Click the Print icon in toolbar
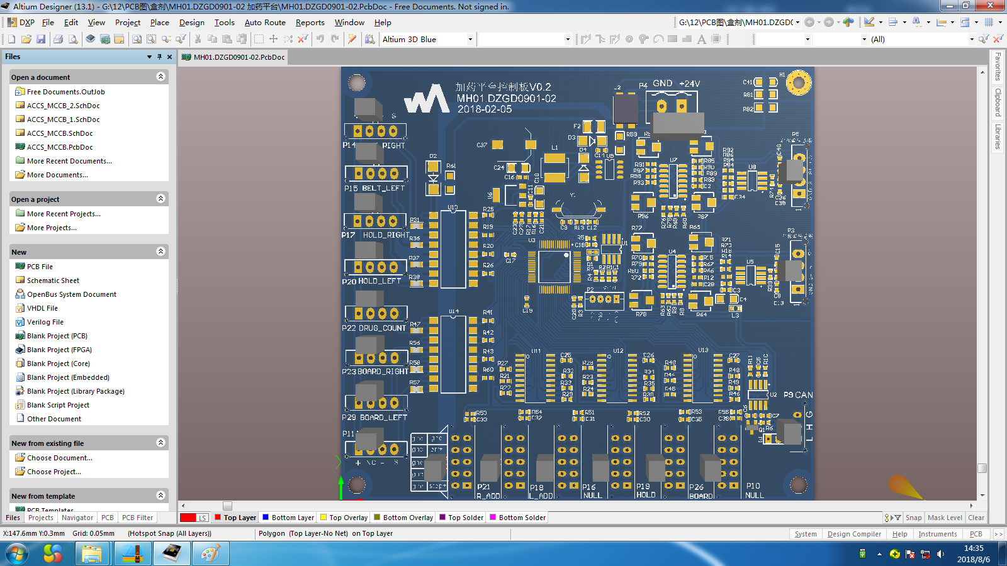This screenshot has height=566, width=1007. click(58, 39)
